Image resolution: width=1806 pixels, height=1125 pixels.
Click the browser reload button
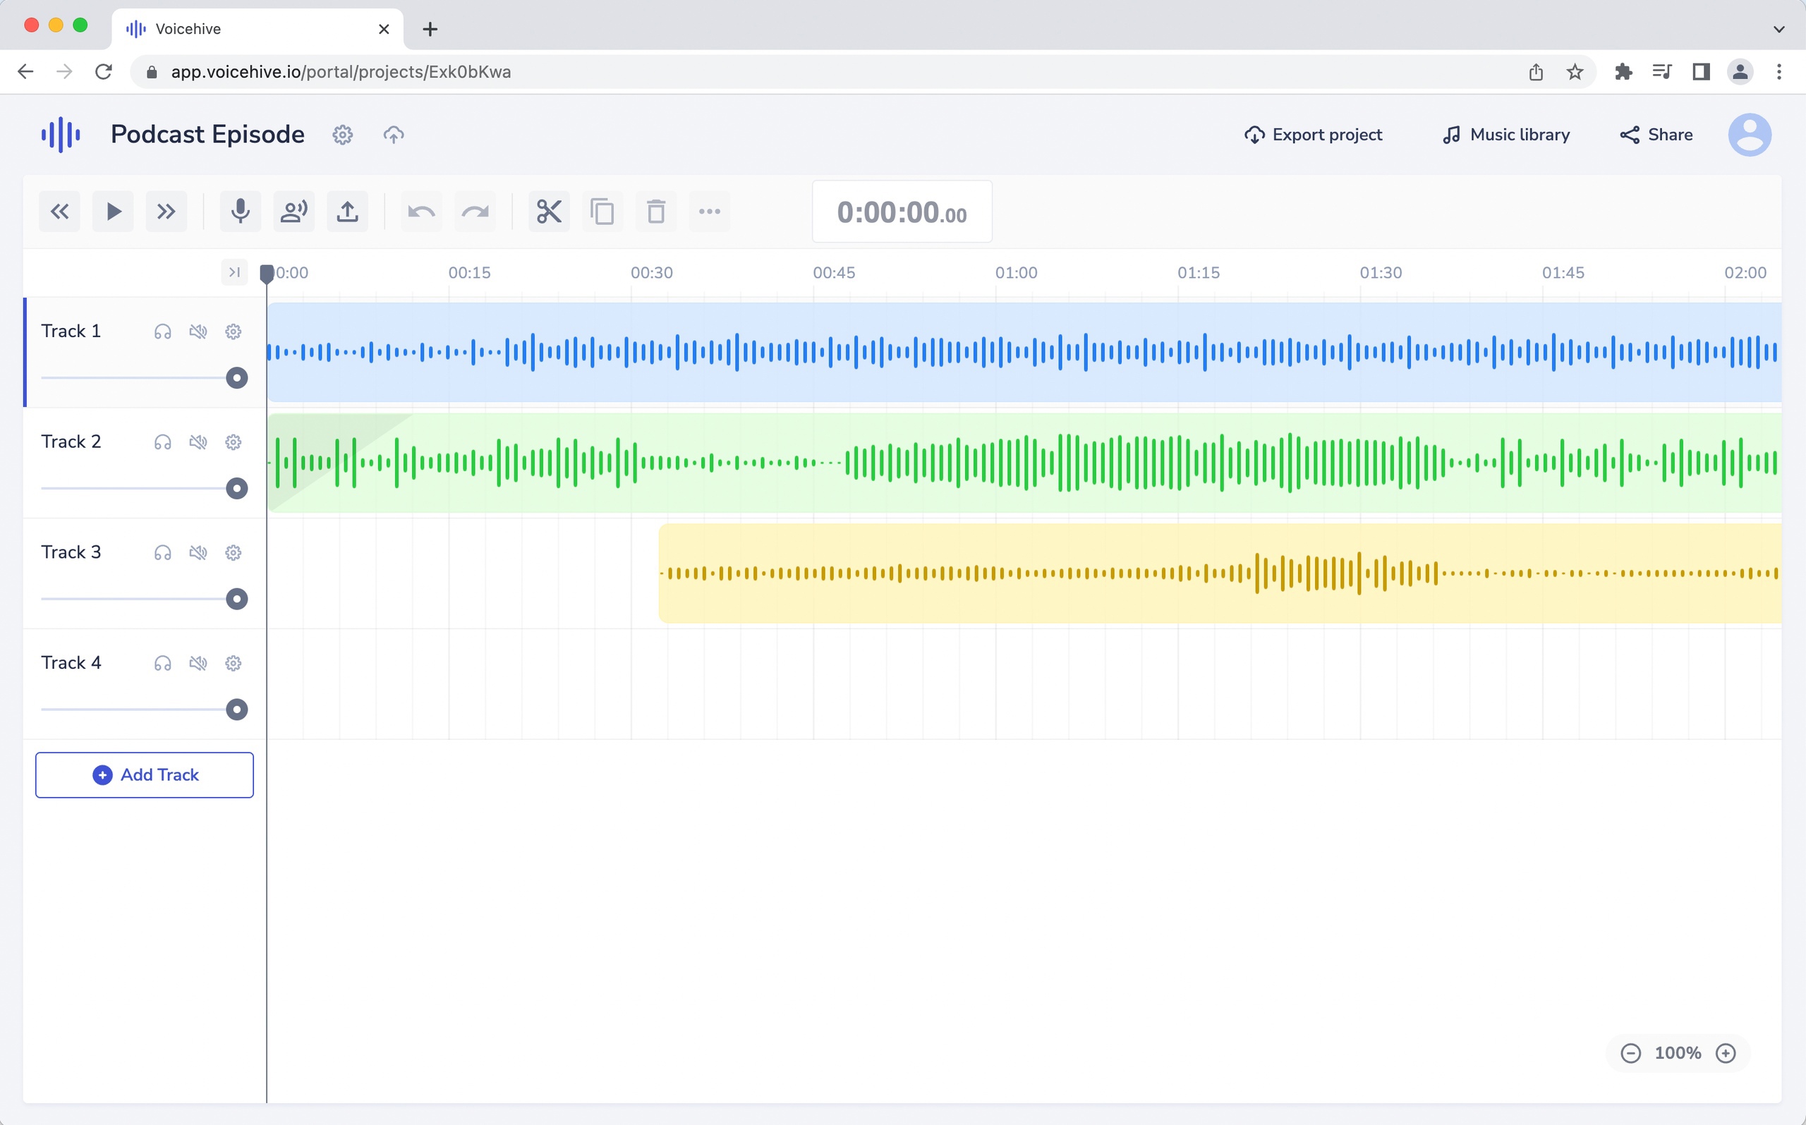[104, 72]
